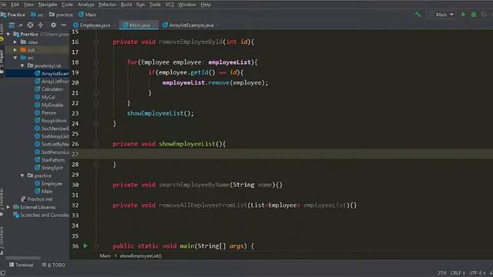Open the project view mode selector icon
The height and width of the screenshot is (277, 493).
click(x=12, y=25)
